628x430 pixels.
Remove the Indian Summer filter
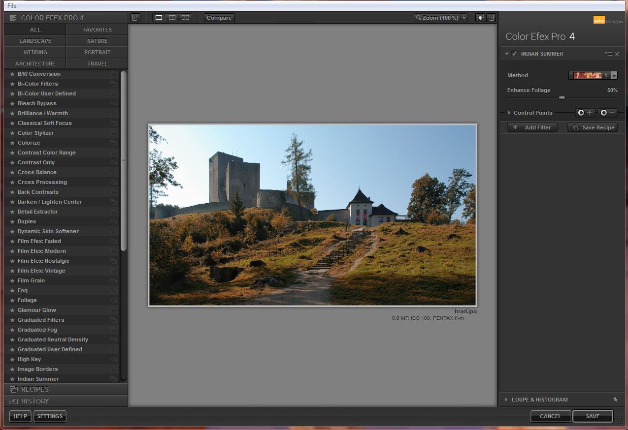click(x=617, y=54)
